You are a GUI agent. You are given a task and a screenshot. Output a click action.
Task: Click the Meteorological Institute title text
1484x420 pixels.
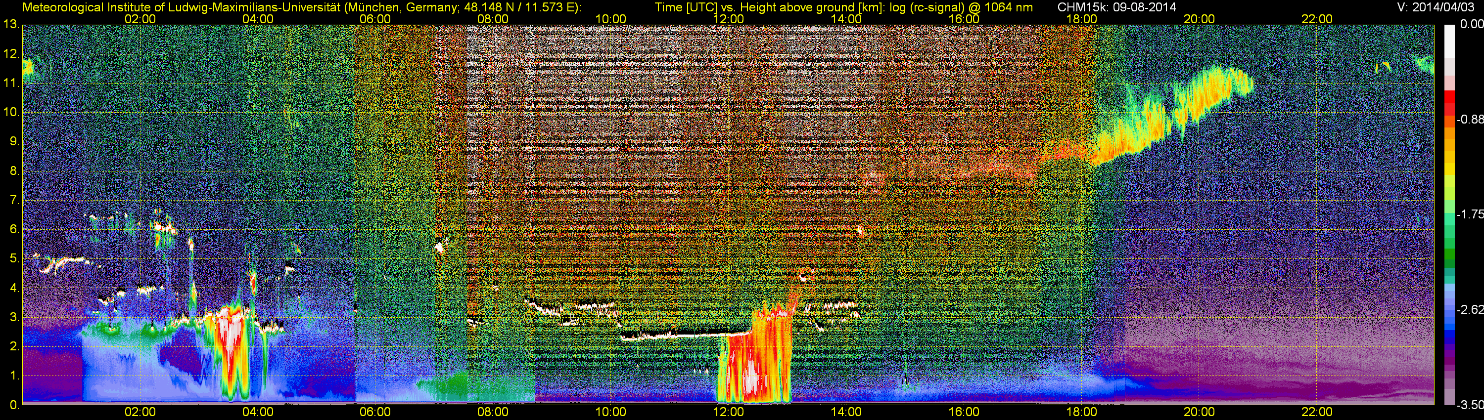301,7
